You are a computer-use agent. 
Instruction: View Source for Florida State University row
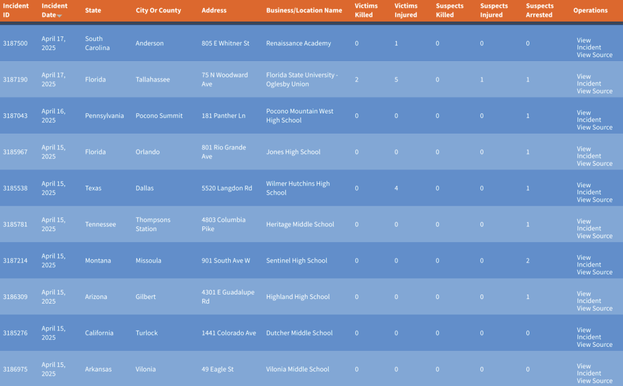coord(594,91)
